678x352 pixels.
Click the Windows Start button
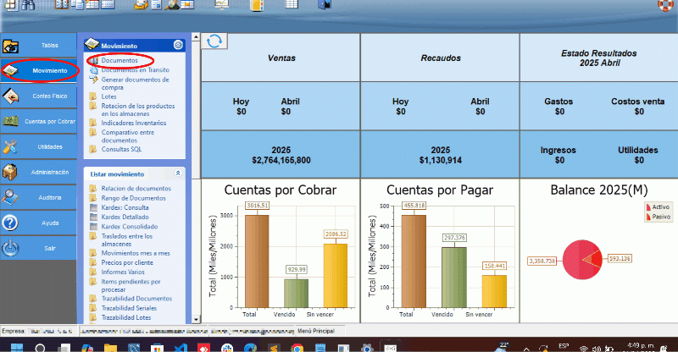(x=11, y=346)
